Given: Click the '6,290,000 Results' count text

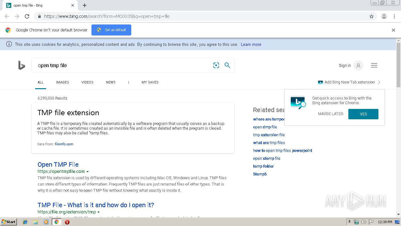Looking at the screenshot, I should tap(52, 98).
